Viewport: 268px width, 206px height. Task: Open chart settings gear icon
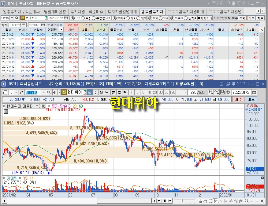(x=228, y=93)
